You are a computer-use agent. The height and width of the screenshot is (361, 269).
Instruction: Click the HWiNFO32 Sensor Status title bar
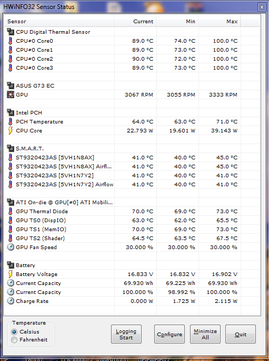click(x=128, y=7)
